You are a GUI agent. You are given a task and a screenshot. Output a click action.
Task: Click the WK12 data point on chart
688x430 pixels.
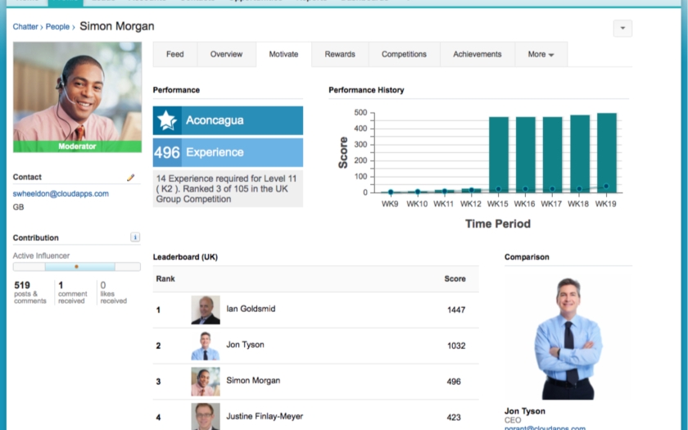click(472, 190)
